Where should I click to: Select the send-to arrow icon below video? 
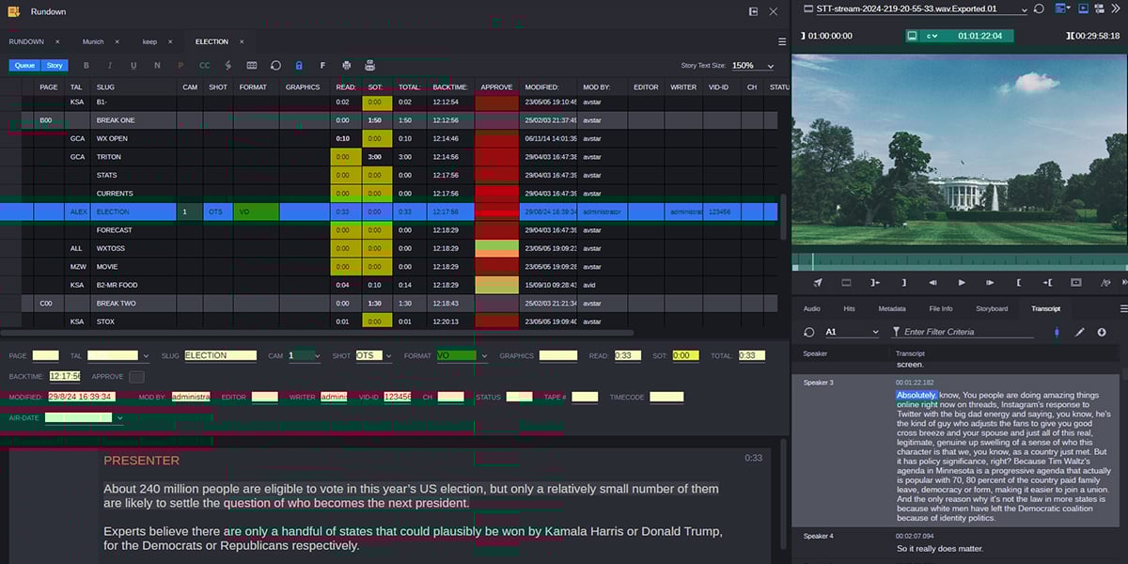click(818, 282)
